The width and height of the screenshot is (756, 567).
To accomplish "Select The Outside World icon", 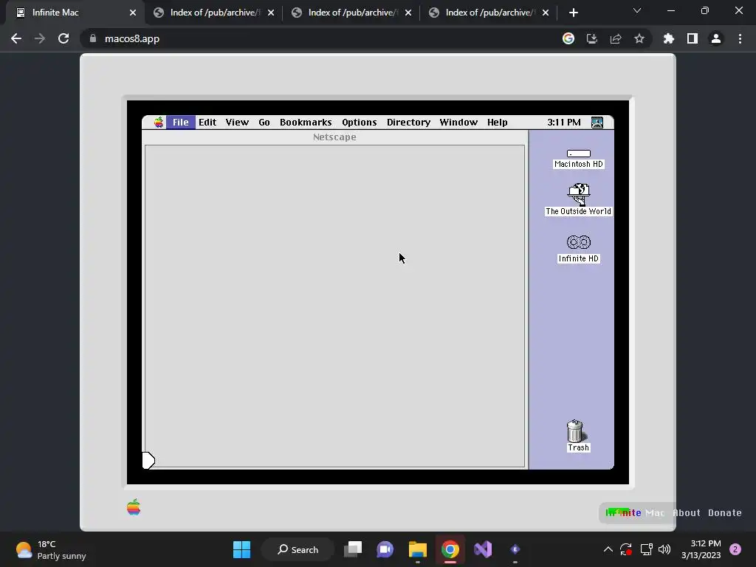I will (579, 199).
